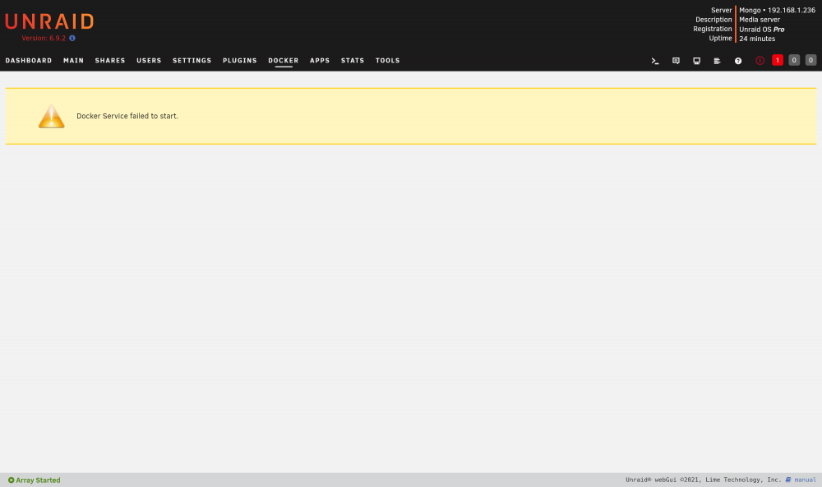822x487 pixels.
Task: Click the 'Unraid OS Pro' registration text
Action: [762, 30]
